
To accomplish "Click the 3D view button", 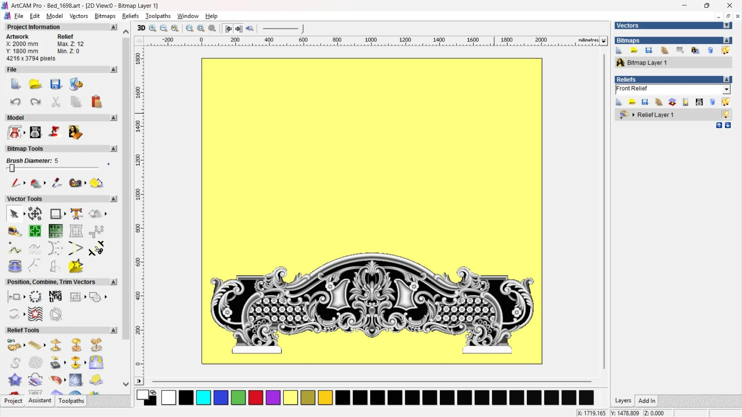I will click(x=141, y=28).
